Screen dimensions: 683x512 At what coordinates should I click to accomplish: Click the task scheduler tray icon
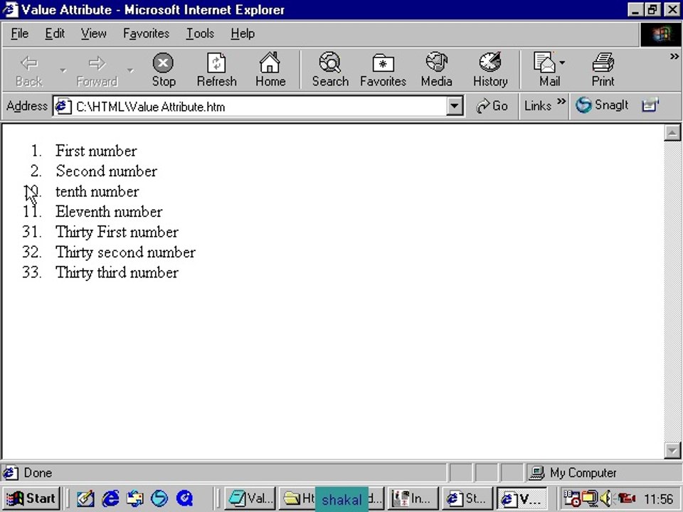click(571, 498)
